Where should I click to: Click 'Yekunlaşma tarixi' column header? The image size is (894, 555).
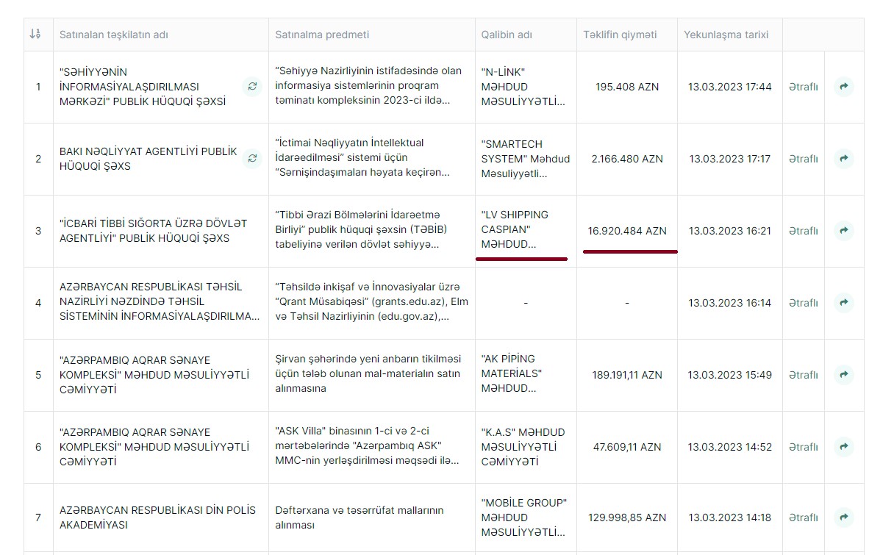click(726, 35)
